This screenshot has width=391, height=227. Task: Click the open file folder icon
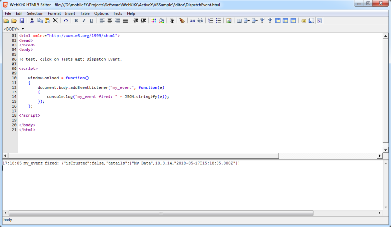14,21
